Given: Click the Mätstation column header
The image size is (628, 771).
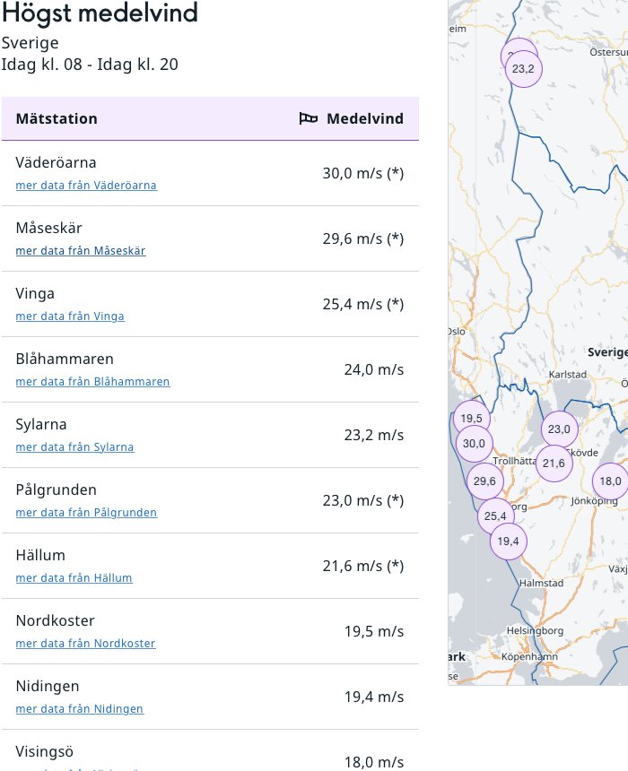Looking at the screenshot, I should 57,118.
